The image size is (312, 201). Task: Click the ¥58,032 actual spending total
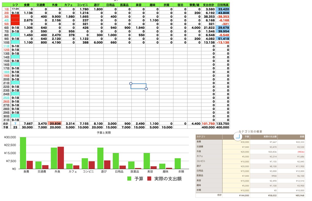[x=264, y=195]
